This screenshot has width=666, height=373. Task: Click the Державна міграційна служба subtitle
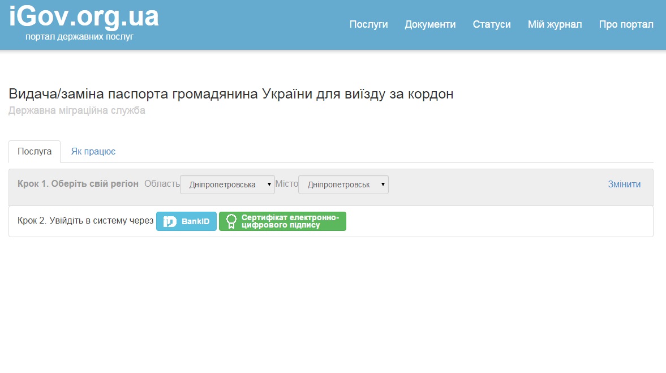77,110
